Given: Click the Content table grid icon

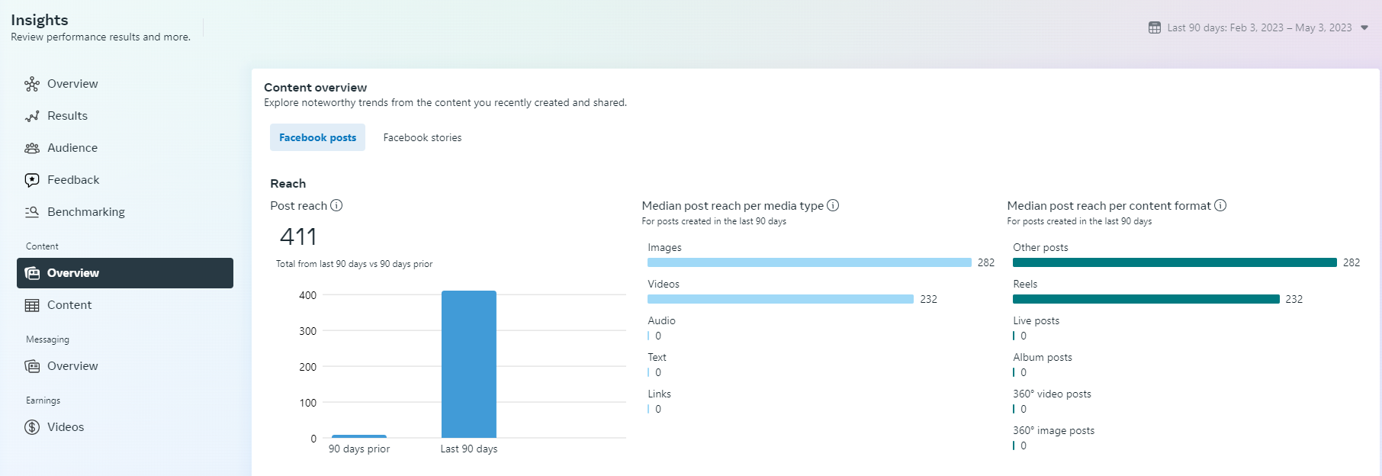Looking at the screenshot, I should point(32,305).
